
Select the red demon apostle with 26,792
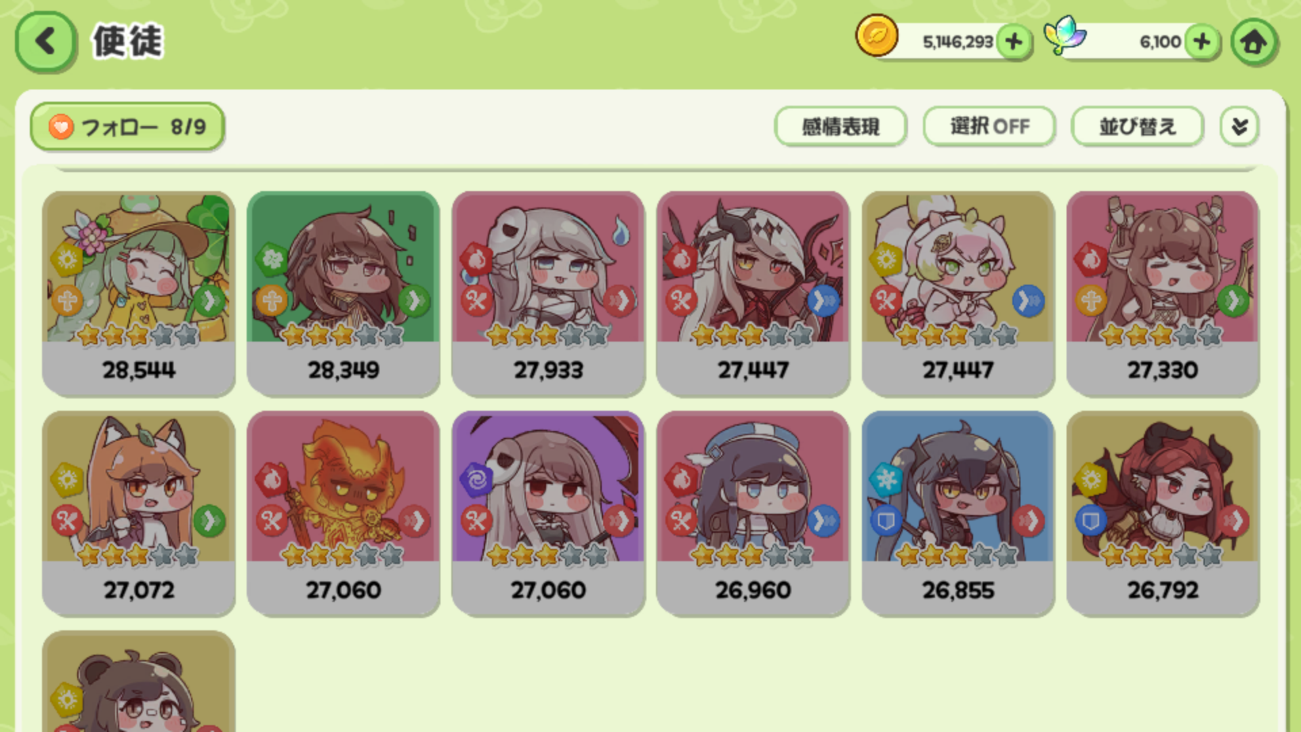pyautogui.click(x=1163, y=514)
